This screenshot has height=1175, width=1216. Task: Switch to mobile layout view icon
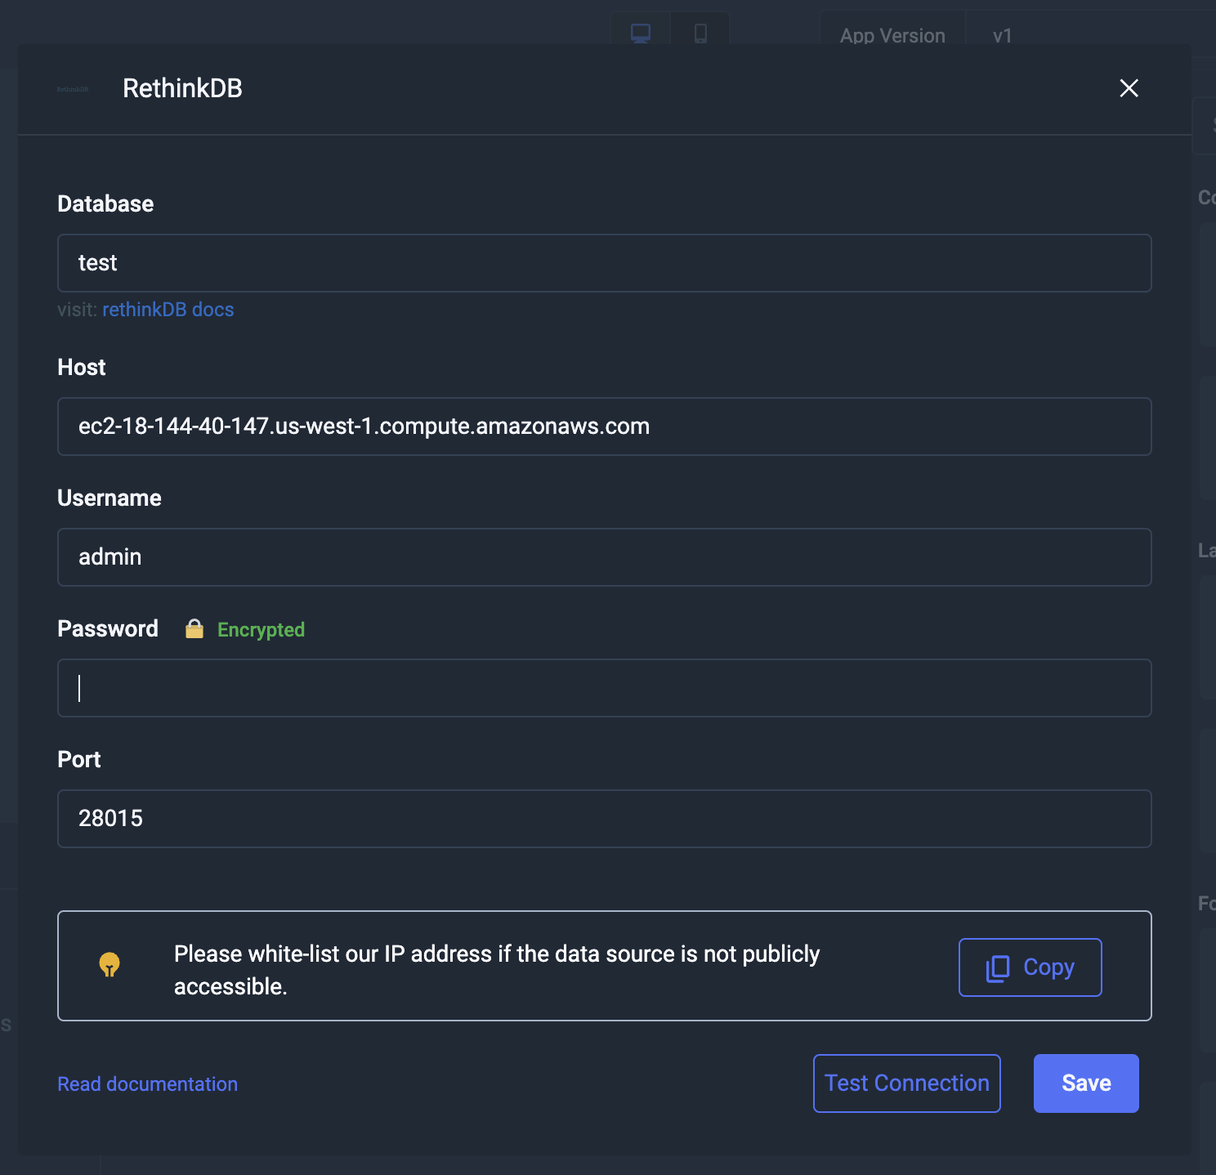[x=700, y=34]
